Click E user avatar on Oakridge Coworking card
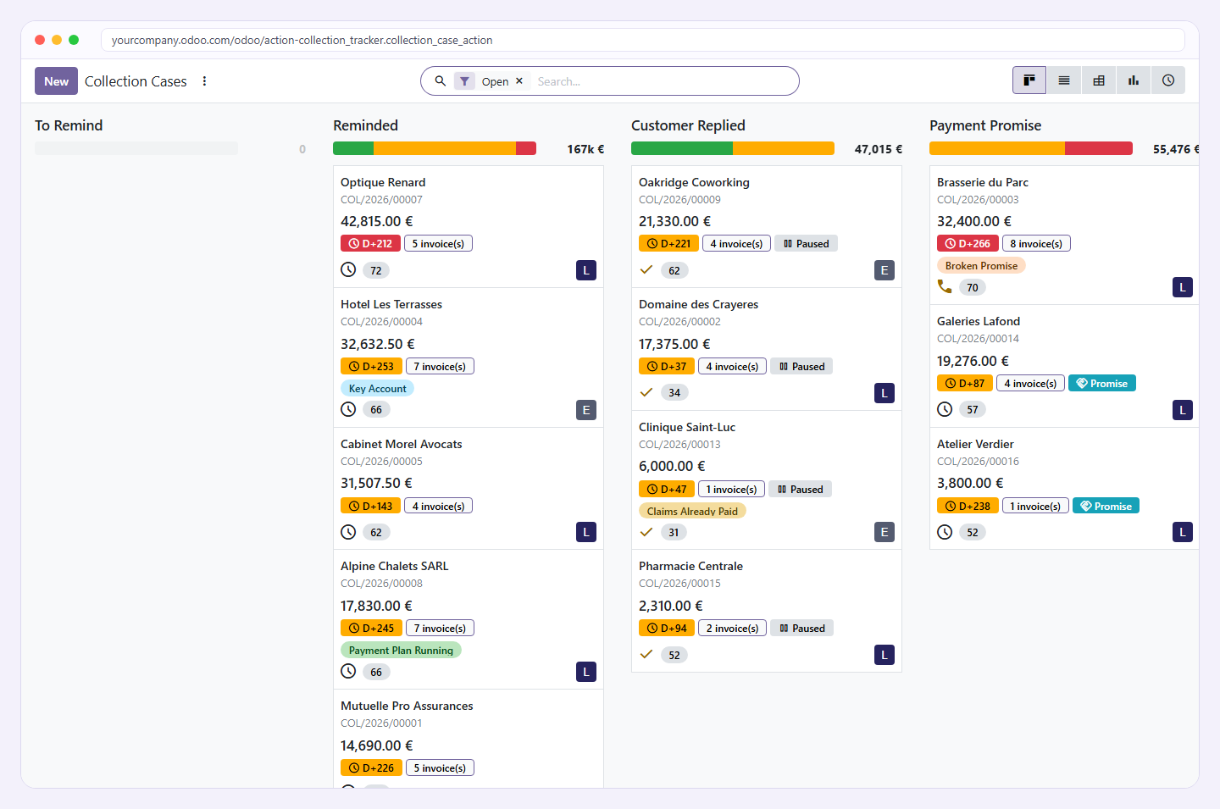The image size is (1220, 809). (x=884, y=270)
